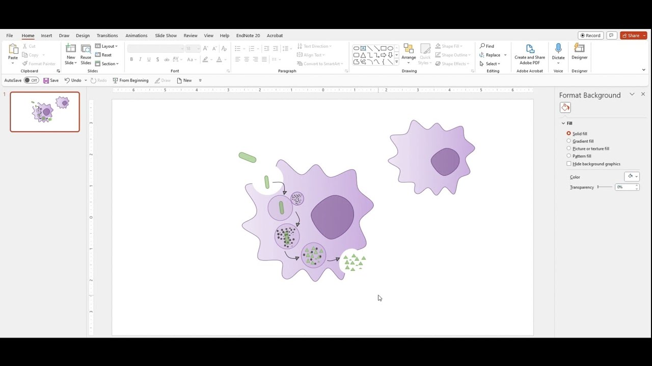Image resolution: width=652 pixels, height=366 pixels.
Task: Click the Drawing dialog launcher icon
Action: [472, 71]
